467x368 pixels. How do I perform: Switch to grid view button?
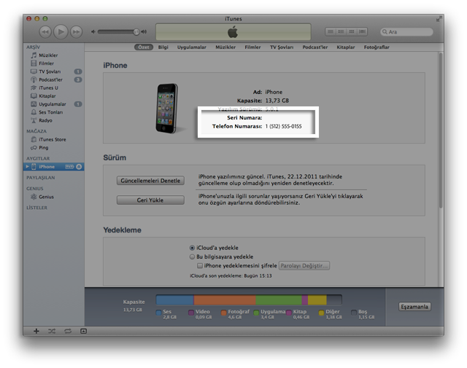352,31
